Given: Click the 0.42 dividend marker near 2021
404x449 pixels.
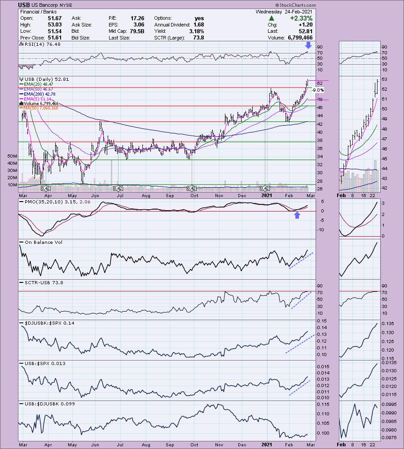Looking at the screenshot, I should pos(264,189).
